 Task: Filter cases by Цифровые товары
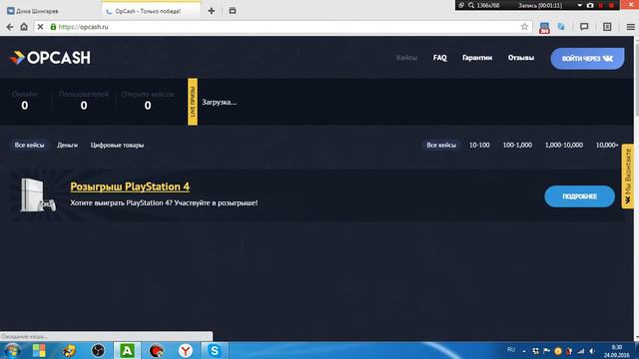(x=117, y=146)
